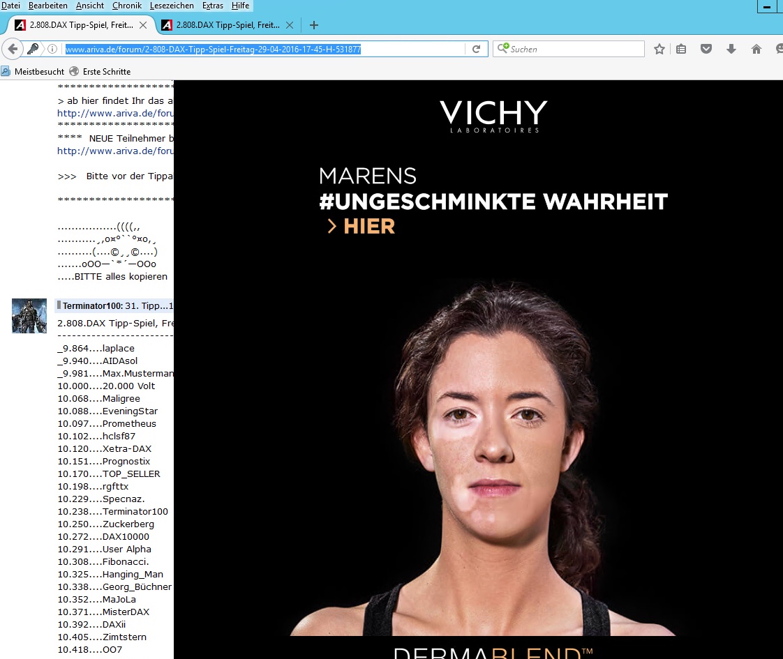Select the '10.325....Hanging_Man' entry
Image resolution: width=783 pixels, height=659 pixels.
pyautogui.click(x=110, y=574)
